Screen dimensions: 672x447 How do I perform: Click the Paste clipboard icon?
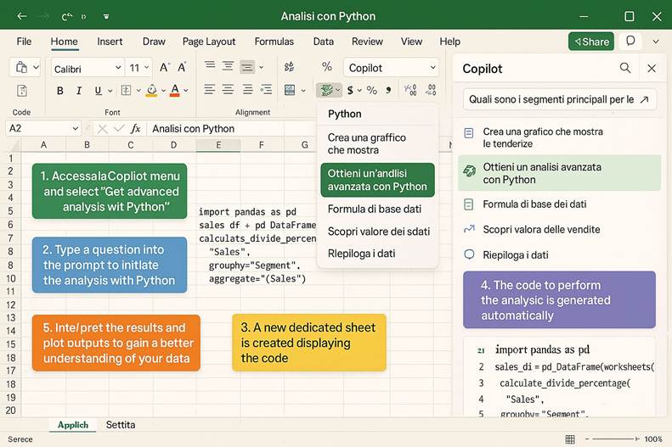click(x=22, y=68)
